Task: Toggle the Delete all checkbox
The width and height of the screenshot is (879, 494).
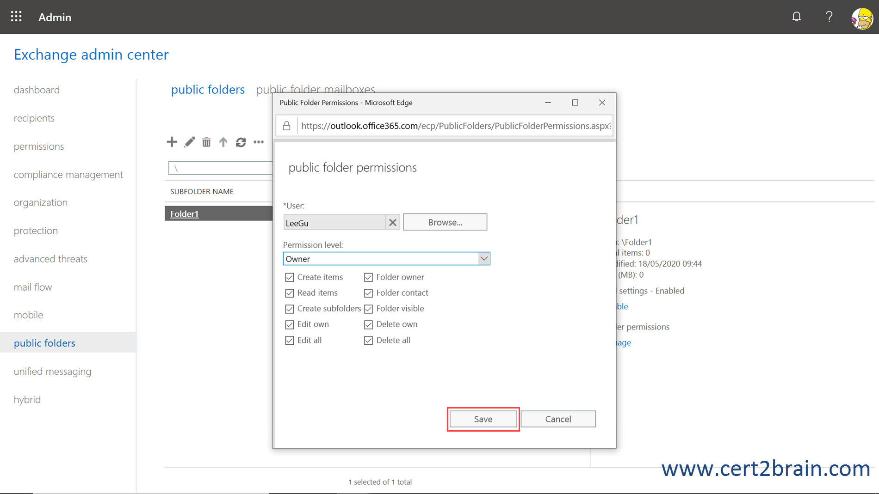Action: click(x=368, y=341)
